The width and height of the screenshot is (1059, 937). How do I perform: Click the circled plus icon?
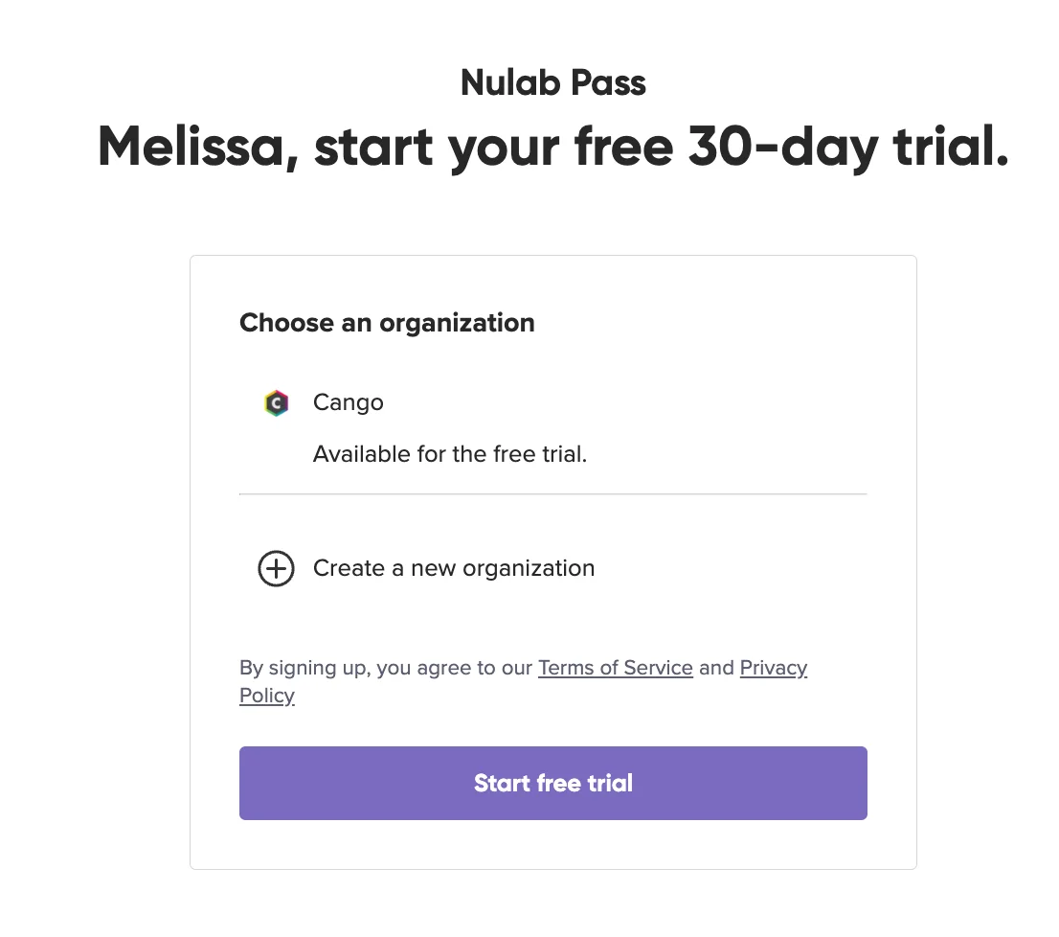(276, 568)
